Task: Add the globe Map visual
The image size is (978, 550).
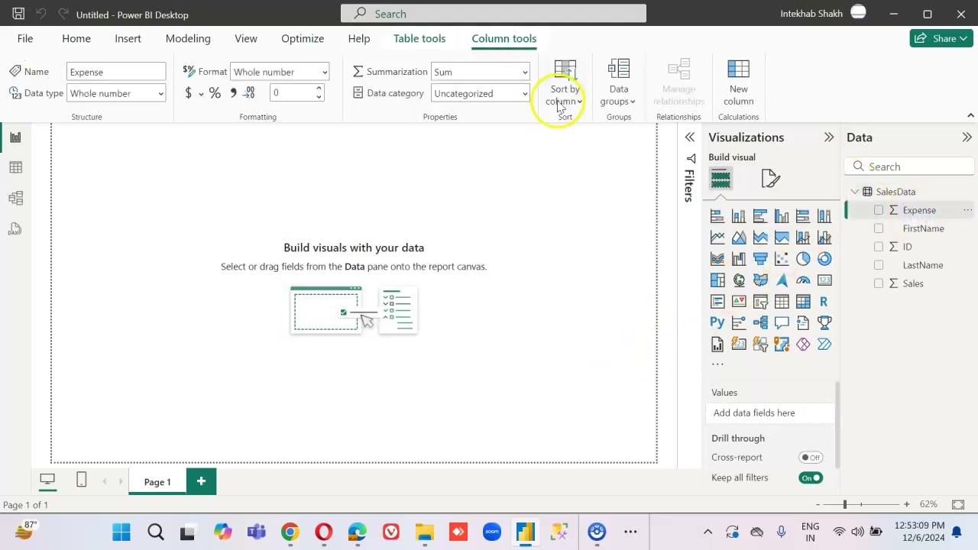Action: tap(739, 280)
